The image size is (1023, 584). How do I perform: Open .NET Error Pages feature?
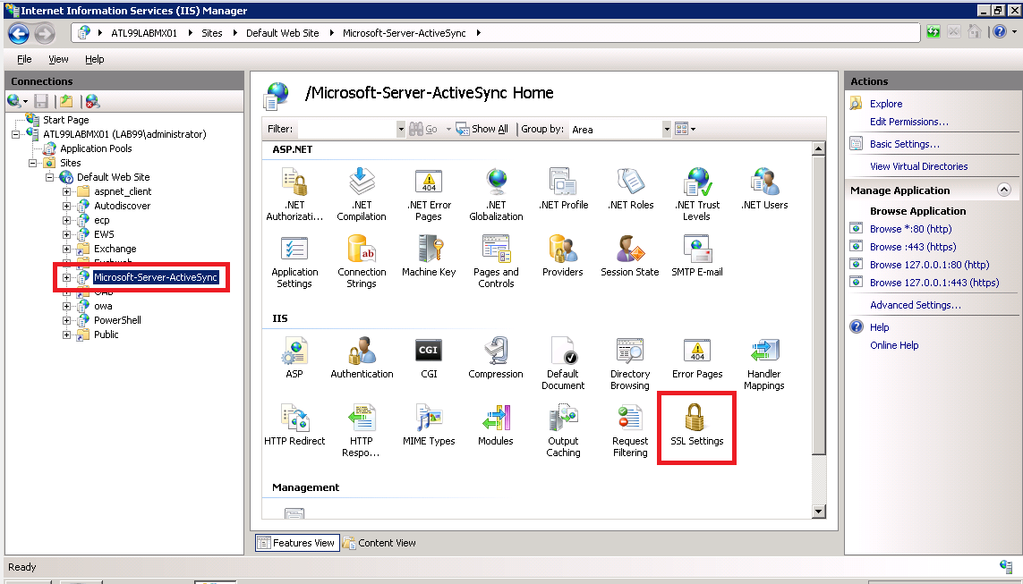[429, 194]
